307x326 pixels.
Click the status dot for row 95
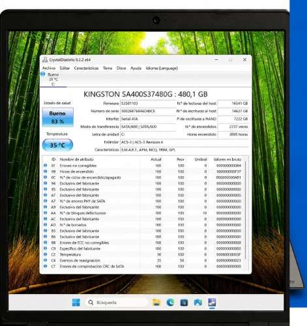point(45,189)
